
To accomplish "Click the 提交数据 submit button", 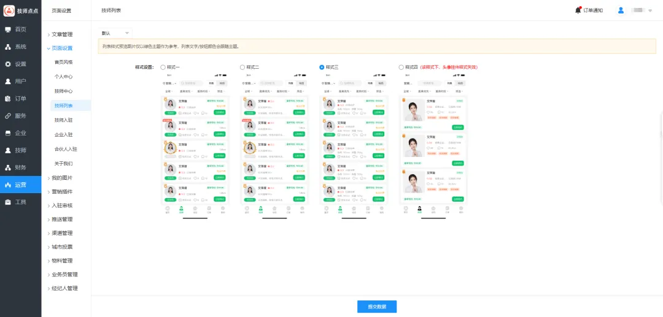I will point(377,307).
